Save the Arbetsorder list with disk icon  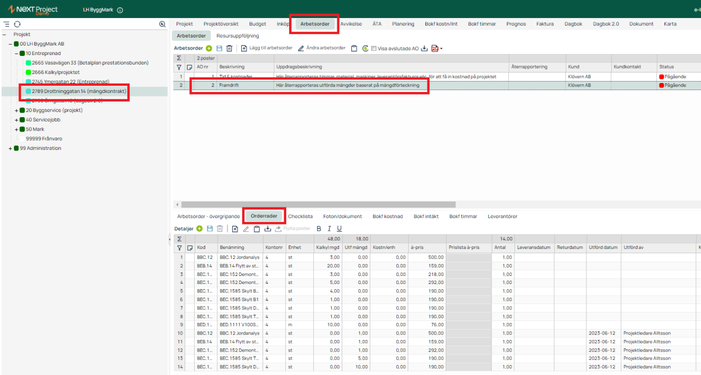(219, 48)
